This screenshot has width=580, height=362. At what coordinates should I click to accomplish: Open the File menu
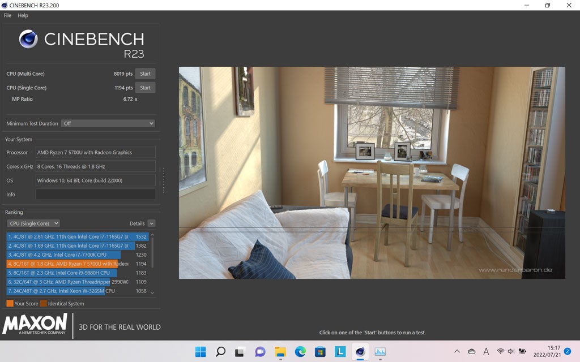pyautogui.click(x=7, y=15)
